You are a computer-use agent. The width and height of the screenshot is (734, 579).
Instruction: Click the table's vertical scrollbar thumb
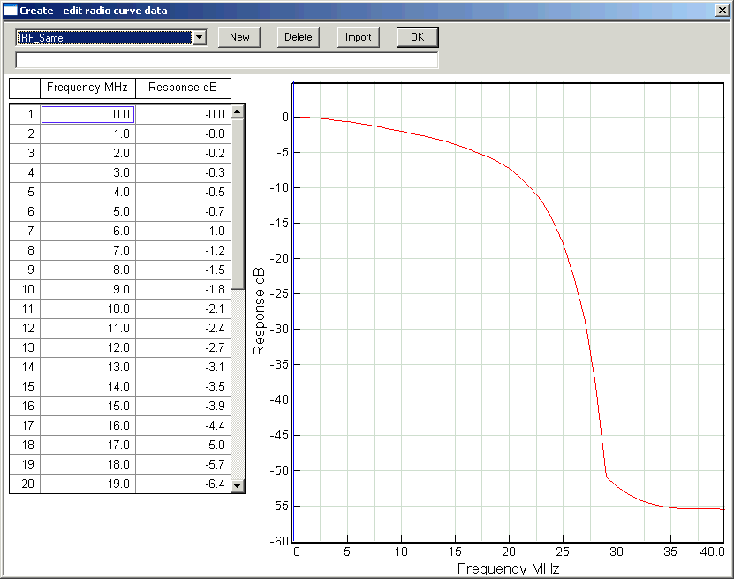pyautogui.click(x=238, y=203)
